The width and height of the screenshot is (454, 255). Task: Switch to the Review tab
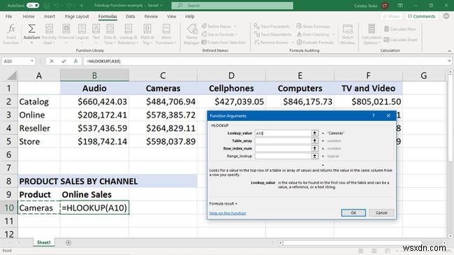point(151,16)
